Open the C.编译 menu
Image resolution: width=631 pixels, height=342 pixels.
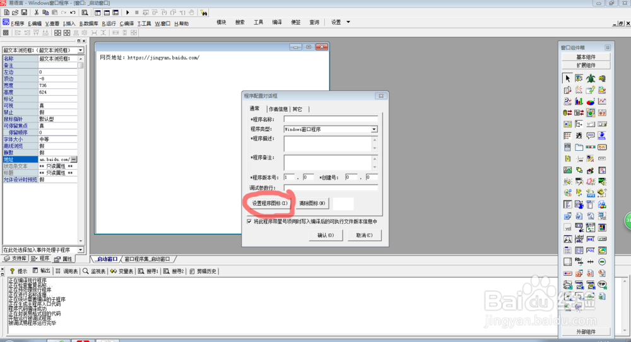(x=127, y=23)
